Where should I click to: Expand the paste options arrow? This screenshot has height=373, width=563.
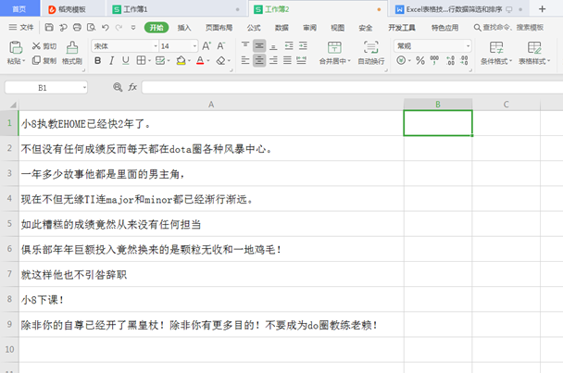pyautogui.click(x=24, y=61)
